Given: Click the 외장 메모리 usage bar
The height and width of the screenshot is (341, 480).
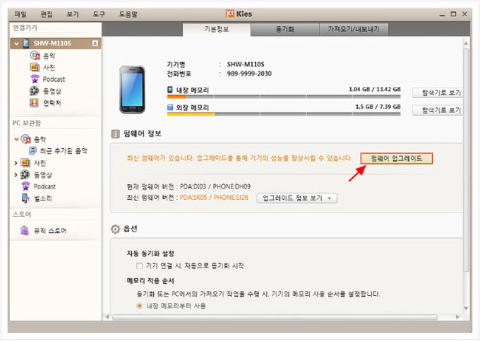Looking at the screenshot, I should tap(284, 114).
